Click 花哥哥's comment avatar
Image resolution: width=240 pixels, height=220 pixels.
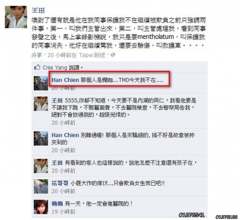pos(41,186)
